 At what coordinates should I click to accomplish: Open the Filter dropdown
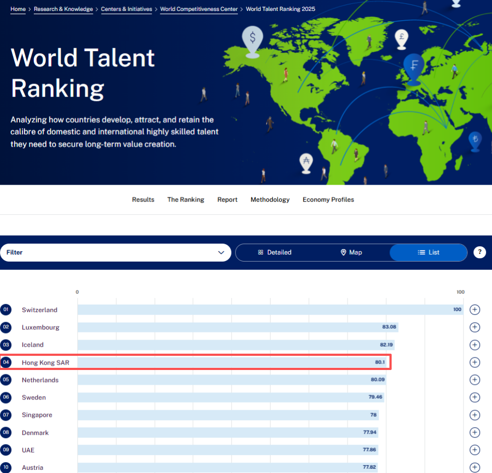(116, 252)
